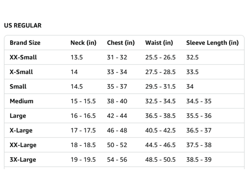Click the US REGULAR heading

pos(23,25)
